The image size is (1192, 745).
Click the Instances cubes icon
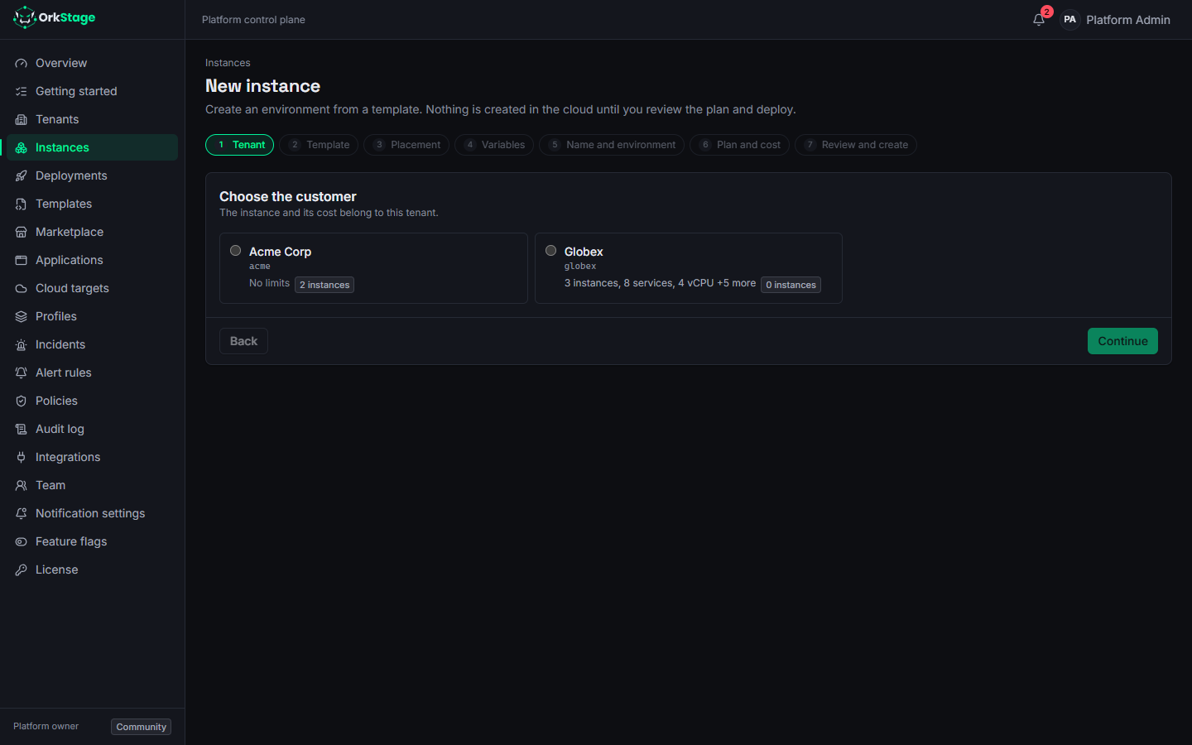pyautogui.click(x=21, y=147)
